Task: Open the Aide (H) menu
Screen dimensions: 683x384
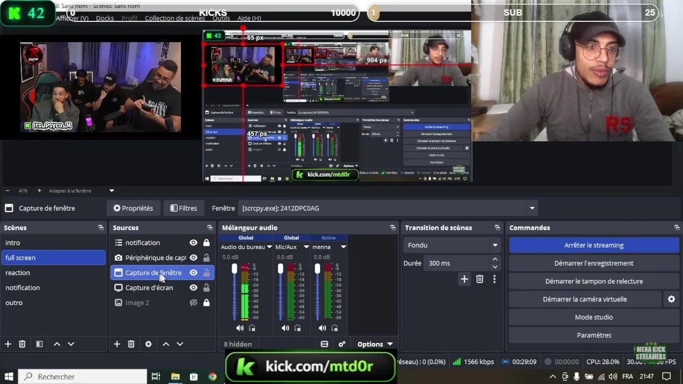Action: coord(249,18)
